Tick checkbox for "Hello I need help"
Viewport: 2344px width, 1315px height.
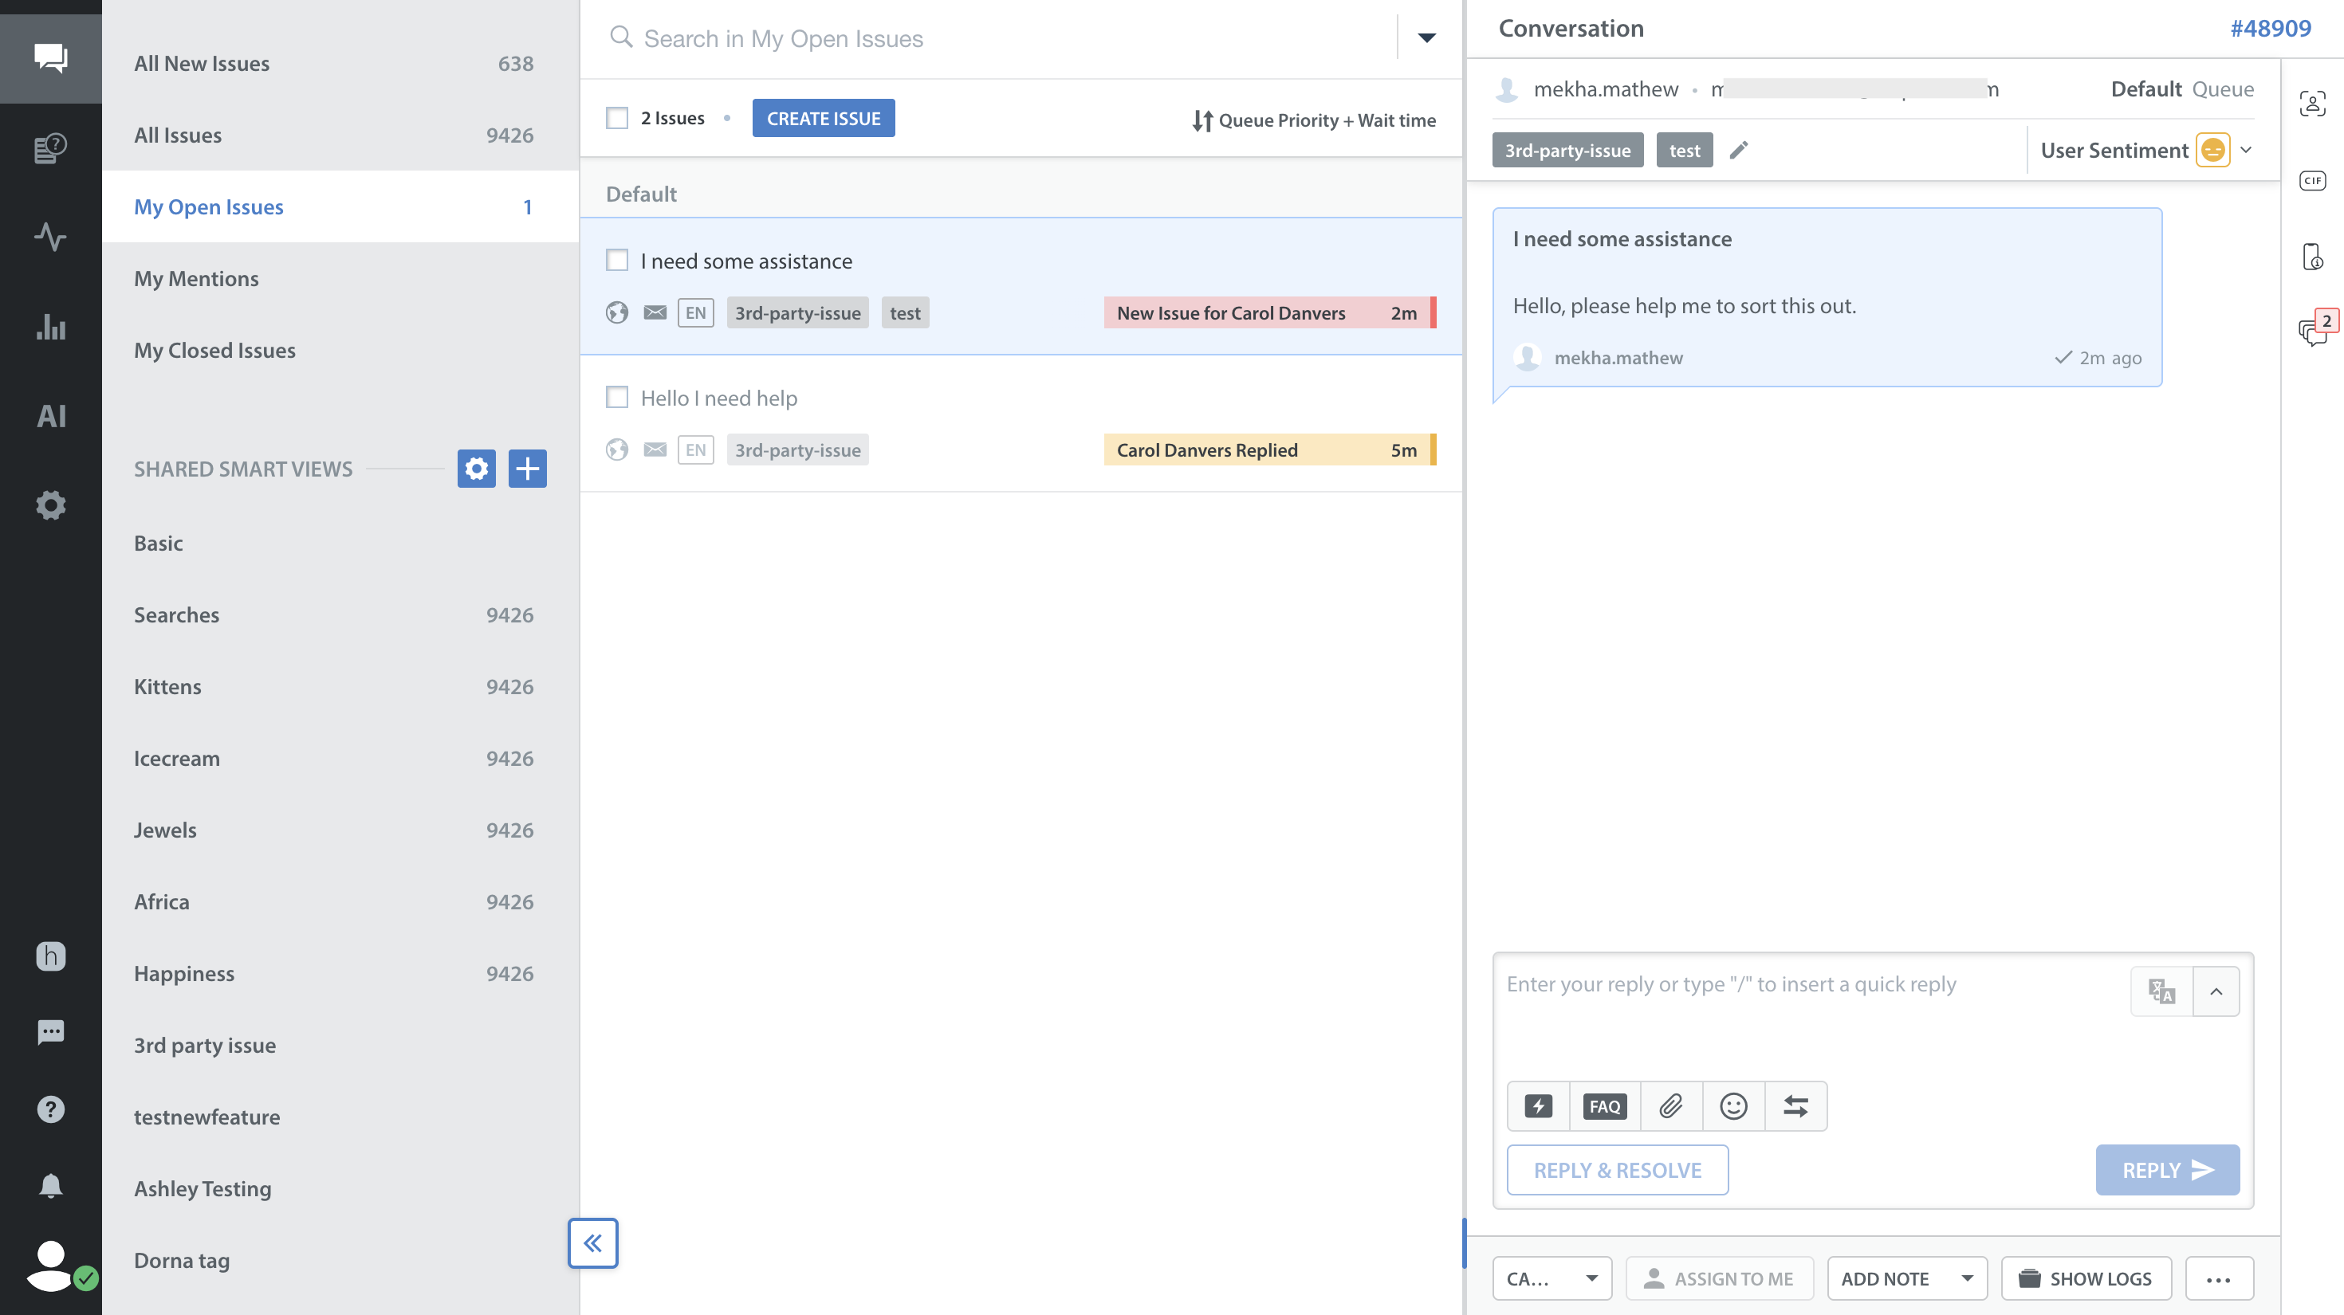pos(617,398)
